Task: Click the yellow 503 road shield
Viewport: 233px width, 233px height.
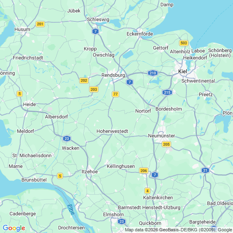Action: [x=184, y=43]
